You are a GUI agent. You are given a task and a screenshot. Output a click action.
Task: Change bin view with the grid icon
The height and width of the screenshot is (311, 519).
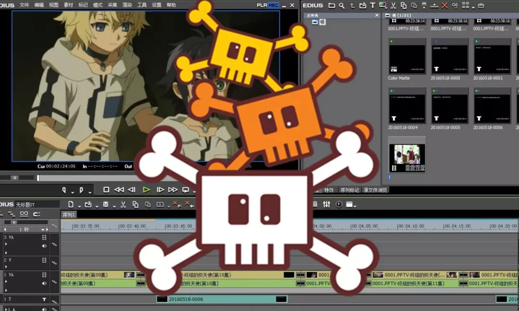[x=465, y=5]
